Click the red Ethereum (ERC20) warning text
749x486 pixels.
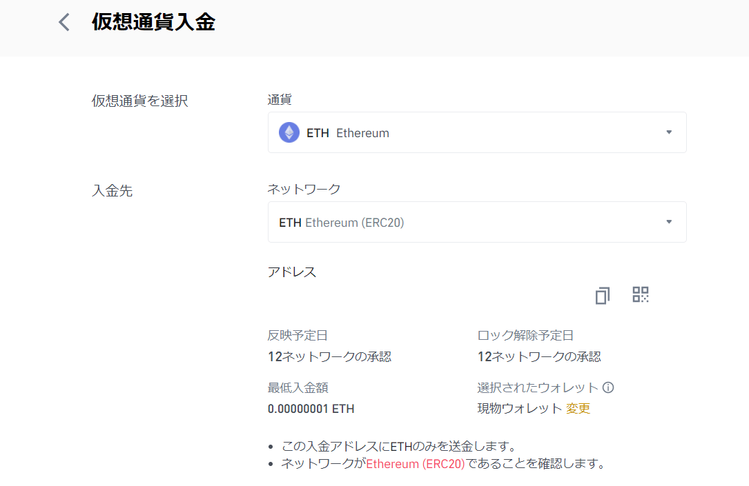tap(415, 463)
